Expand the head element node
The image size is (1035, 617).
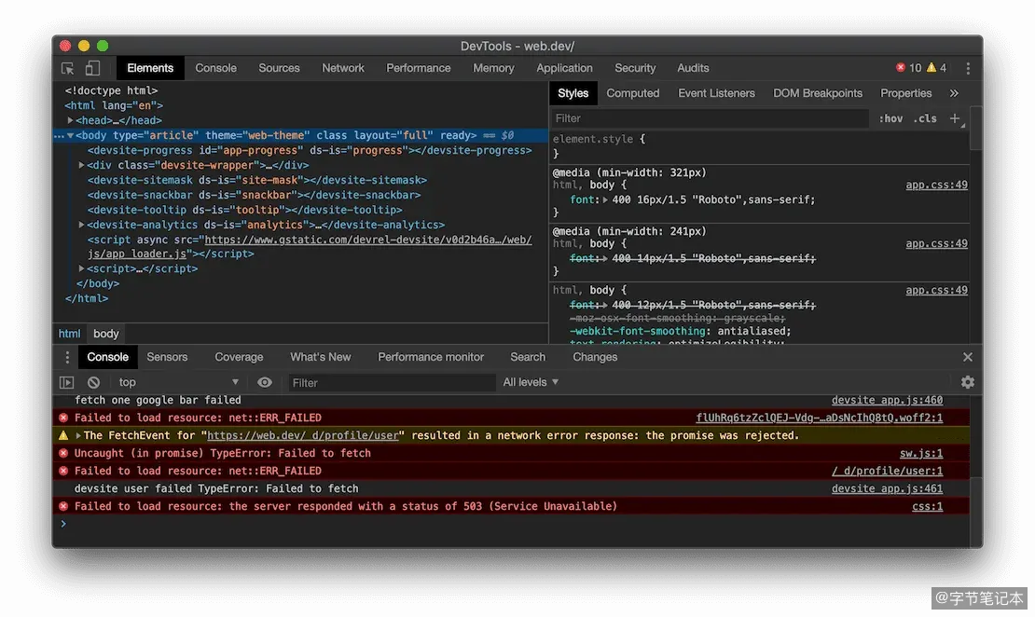point(70,120)
